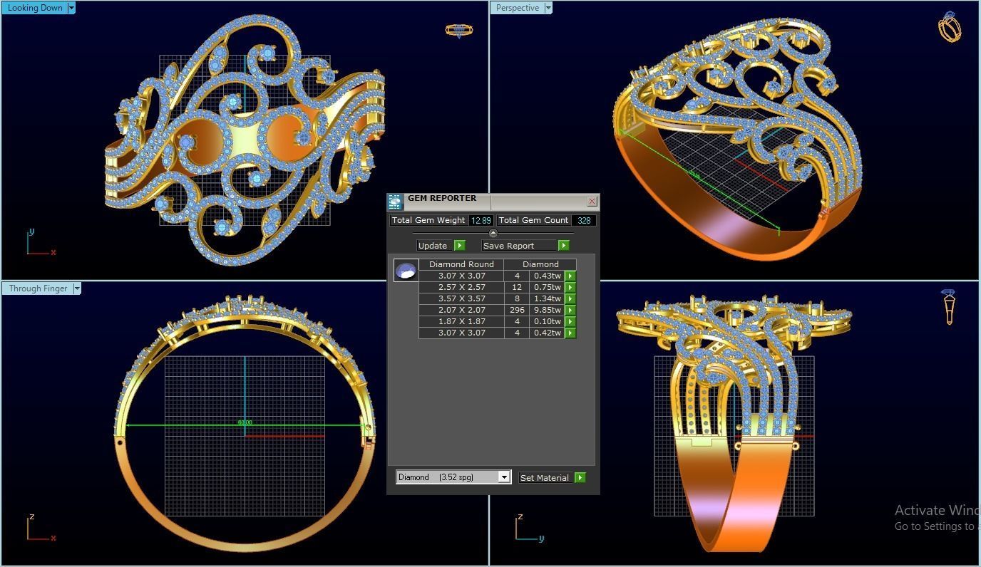Viewport: 981px width, 567px height.
Task: Click green arrow for 0.75tw row
Action: coord(570,287)
